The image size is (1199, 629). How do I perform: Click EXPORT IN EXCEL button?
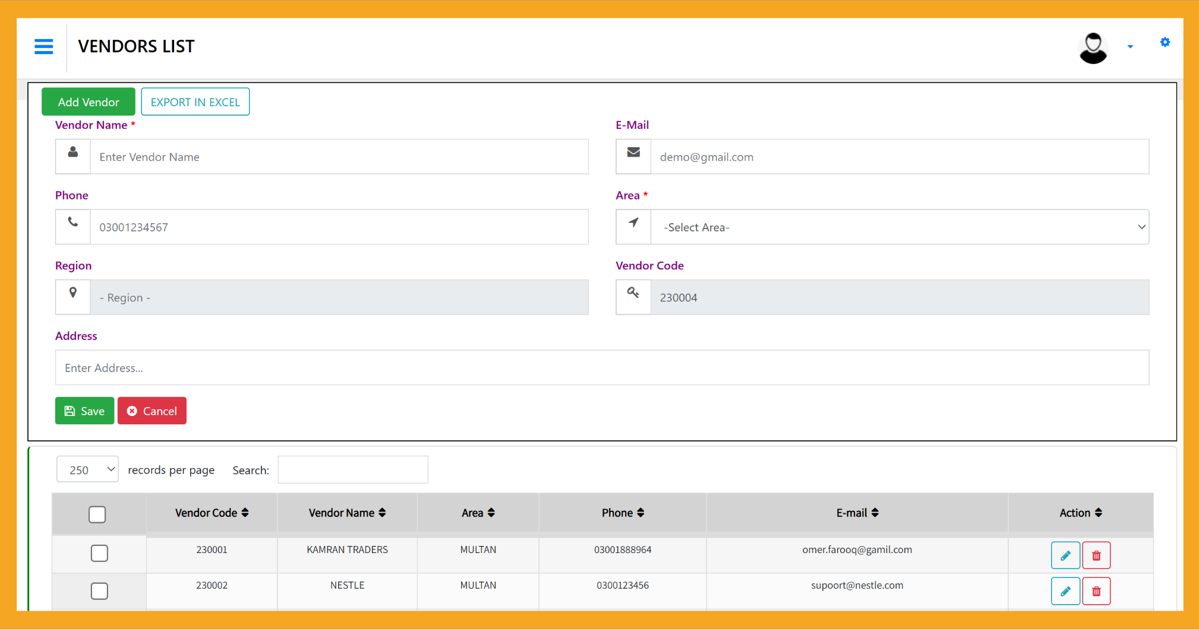[x=195, y=102]
